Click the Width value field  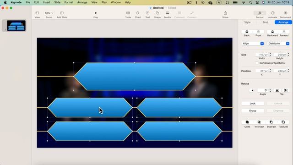point(262,55)
